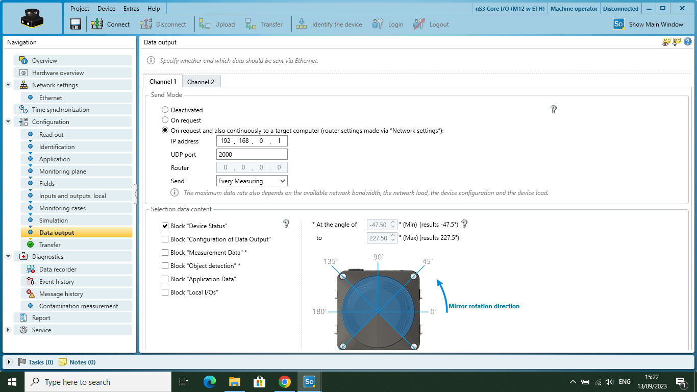Uncheck Block "Device Status" checkbox

(x=165, y=226)
